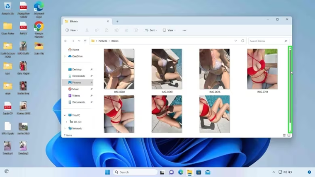Click the Copy icon in toolbar

[97, 30]
